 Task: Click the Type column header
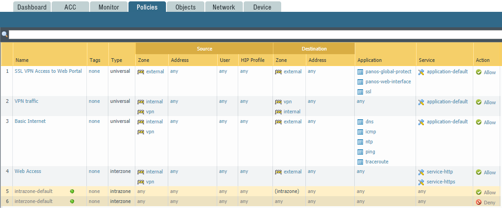[117, 60]
